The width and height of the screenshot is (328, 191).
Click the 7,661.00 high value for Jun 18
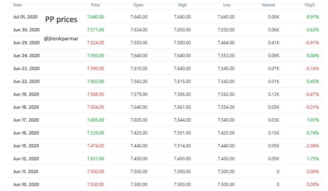(x=182, y=107)
